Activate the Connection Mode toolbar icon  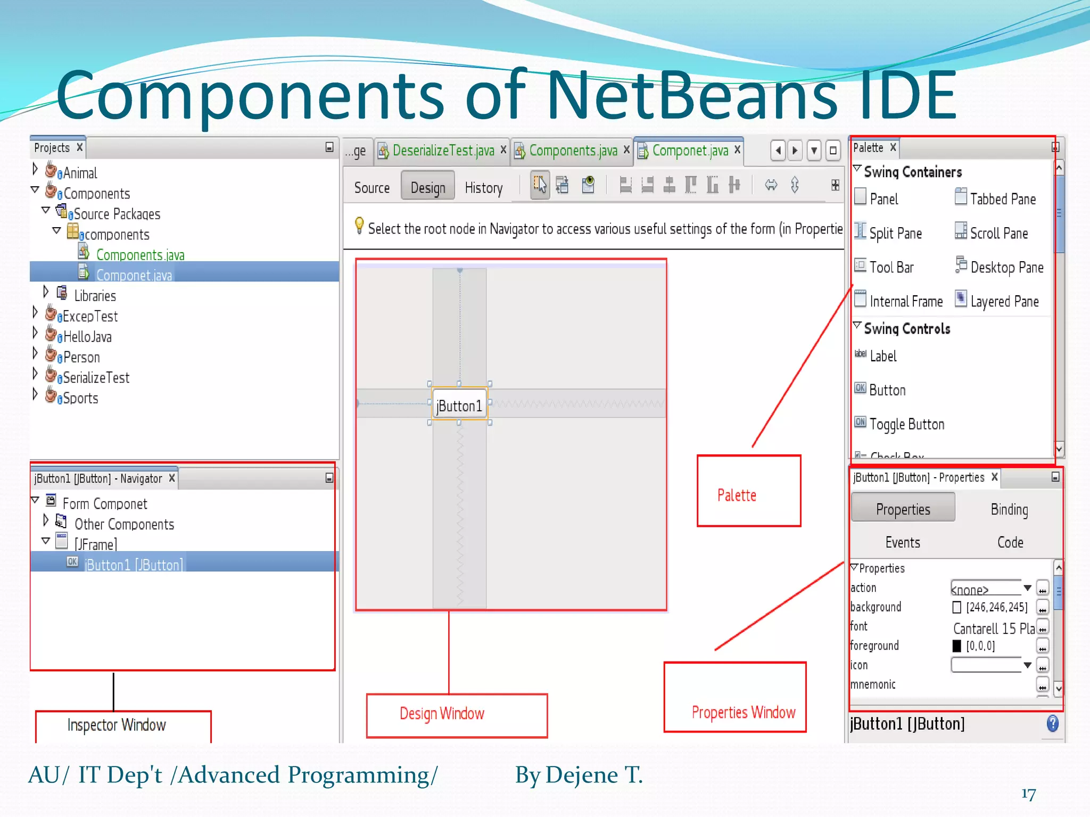[x=562, y=185]
